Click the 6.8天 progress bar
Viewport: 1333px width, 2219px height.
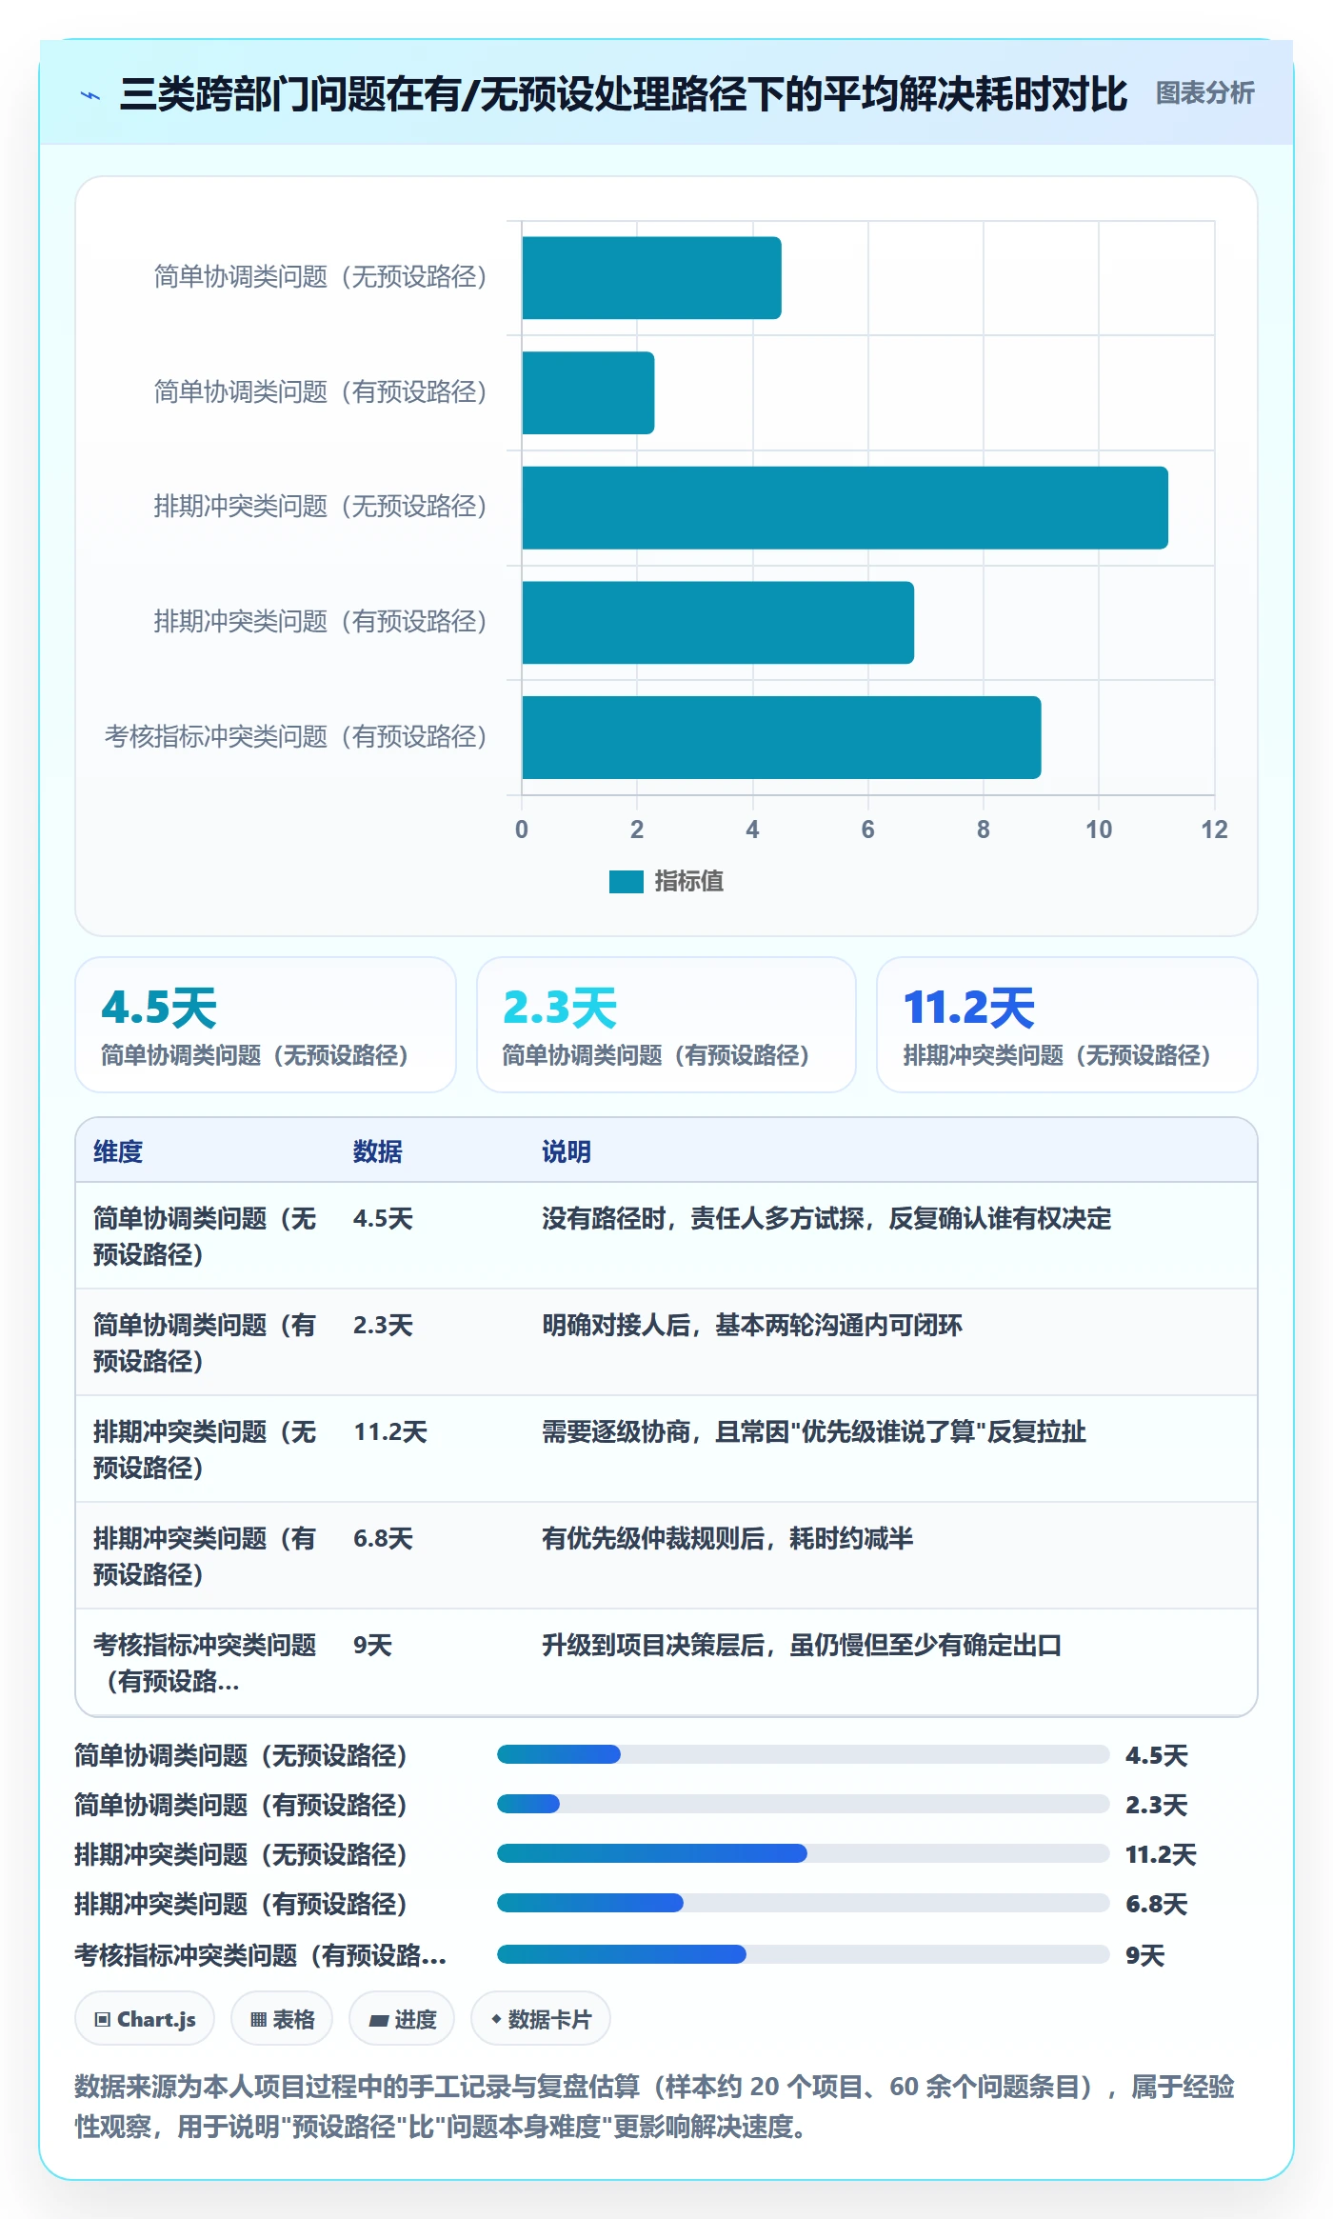(x=803, y=1903)
